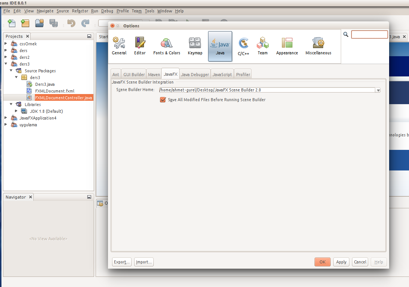This screenshot has width=409, height=287.
Task: Open the Editor options category
Action: tap(140, 46)
